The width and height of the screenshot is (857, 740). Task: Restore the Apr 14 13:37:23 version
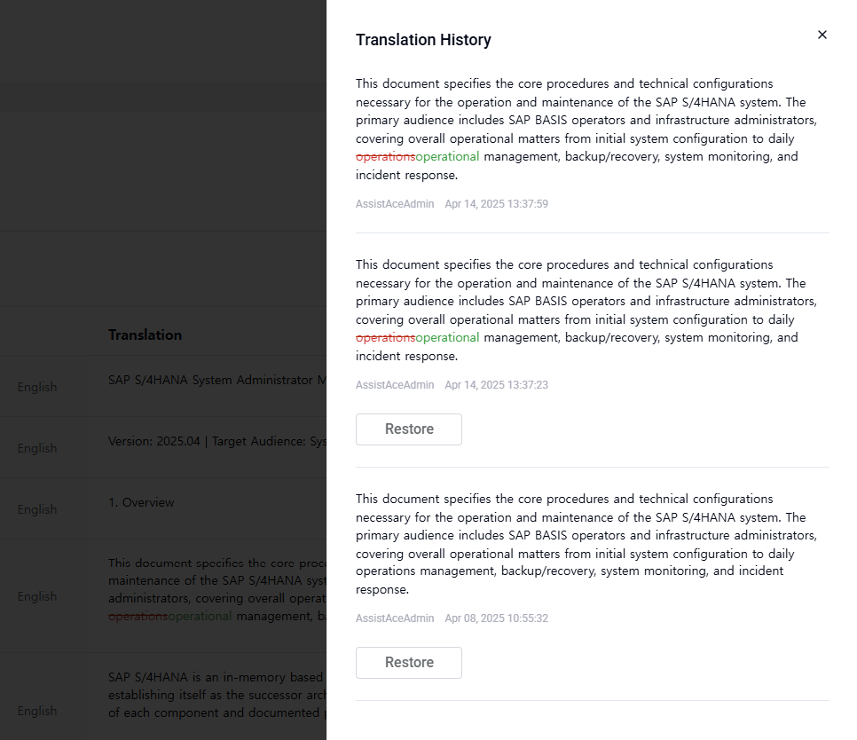point(408,429)
